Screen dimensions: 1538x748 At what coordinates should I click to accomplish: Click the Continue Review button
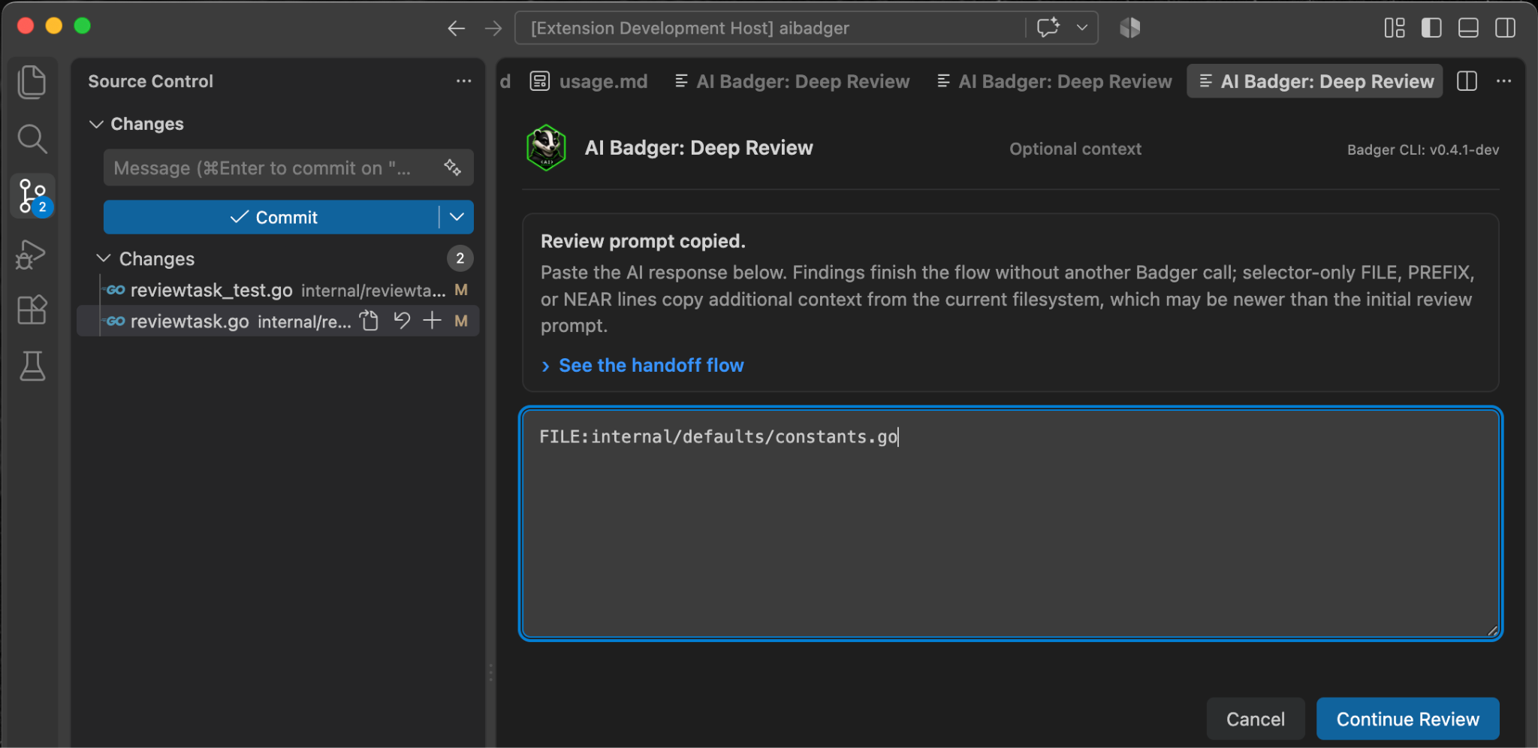pos(1407,719)
